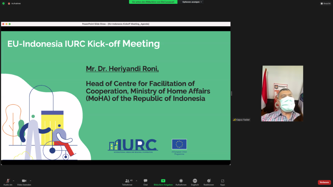Image resolution: width=333 pixels, height=187 pixels.
Task: Open Reaktionen emoji reactions
Action: (x=209, y=181)
